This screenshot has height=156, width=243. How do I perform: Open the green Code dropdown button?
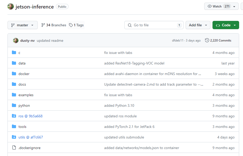tap(226, 25)
